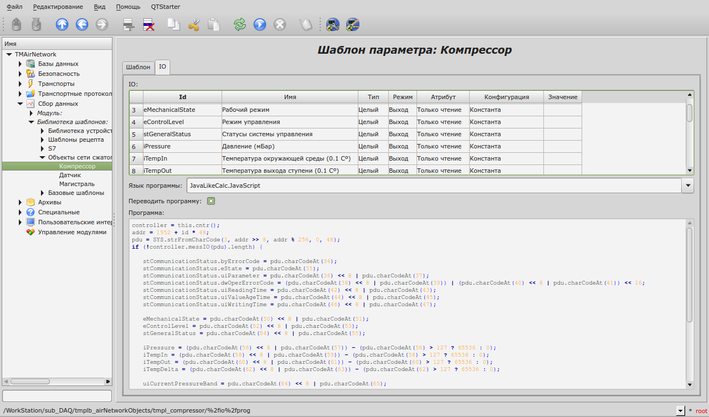
Task: Click the delete item red-cross icon
Action: (x=148, y=24)
